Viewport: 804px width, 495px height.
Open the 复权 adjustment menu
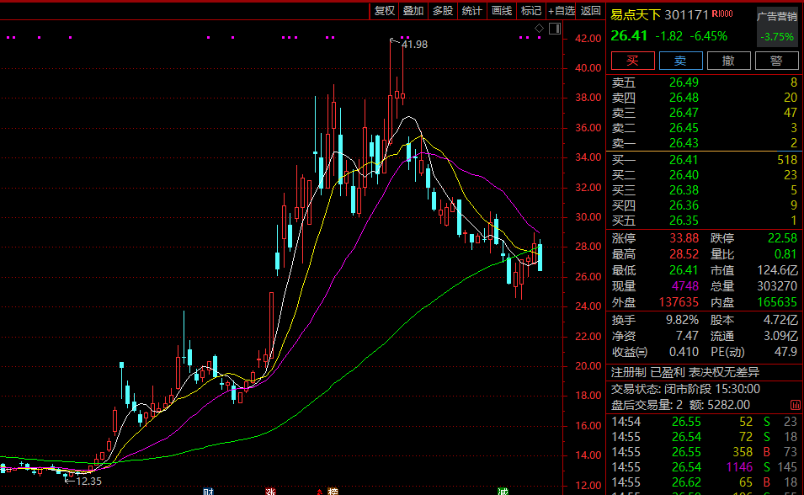385,10
